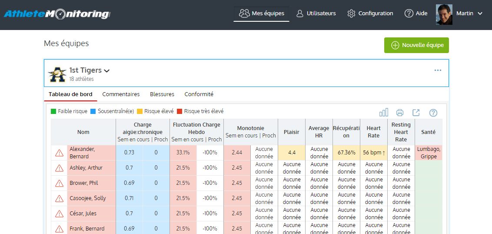
Task: Click the Resting Heart Rate header
Action: coord(401,132)
